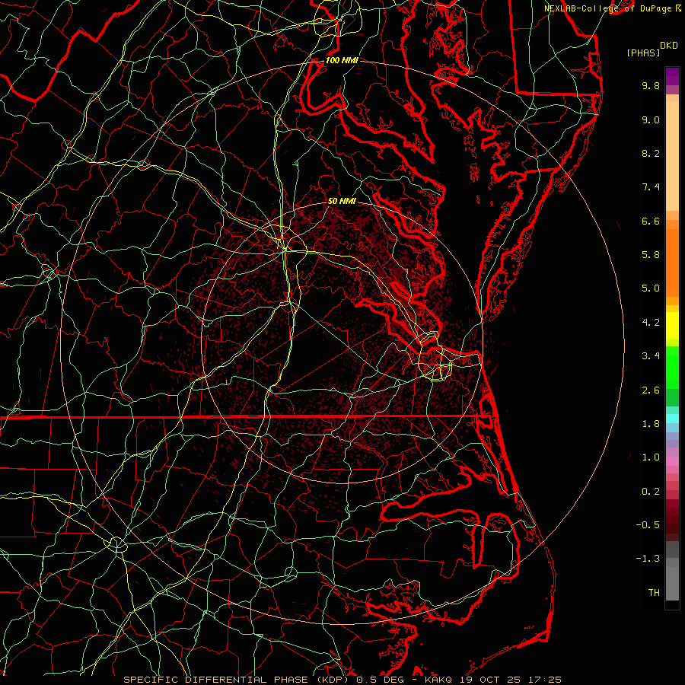Click the 6.6 value on color scale
Viewport: 685px width, 685px height.
pyautogui.click(x=651, y=221)
